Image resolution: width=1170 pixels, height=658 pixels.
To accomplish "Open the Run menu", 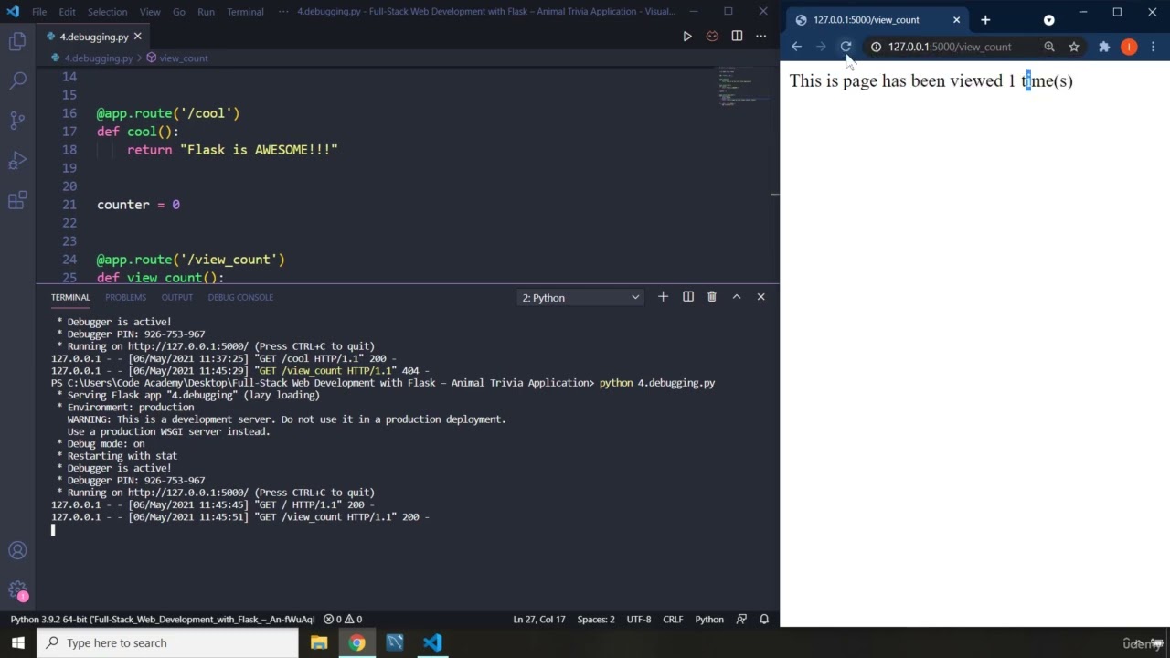I will (206, 12).
